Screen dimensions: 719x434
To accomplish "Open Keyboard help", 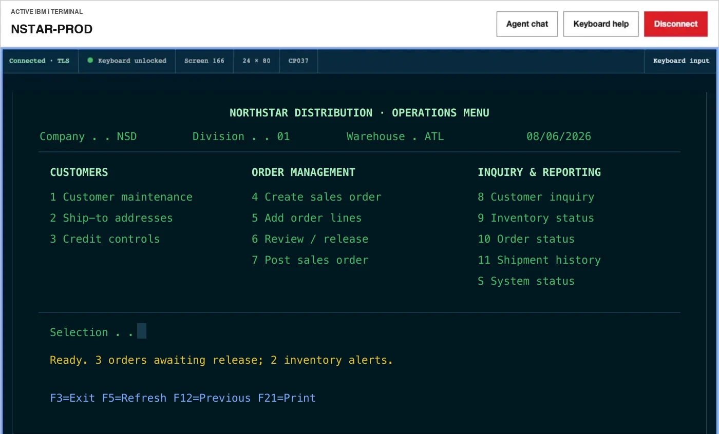I will (x=601, y=24).
